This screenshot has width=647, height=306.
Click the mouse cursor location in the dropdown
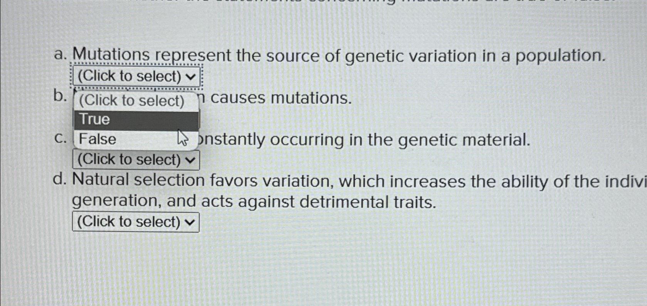pyautogui.click(x=183, y=140)
